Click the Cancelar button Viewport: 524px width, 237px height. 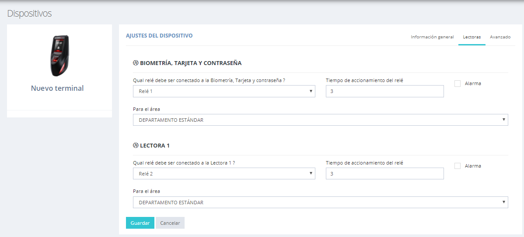pyautogui.click(x=170, y=223)
